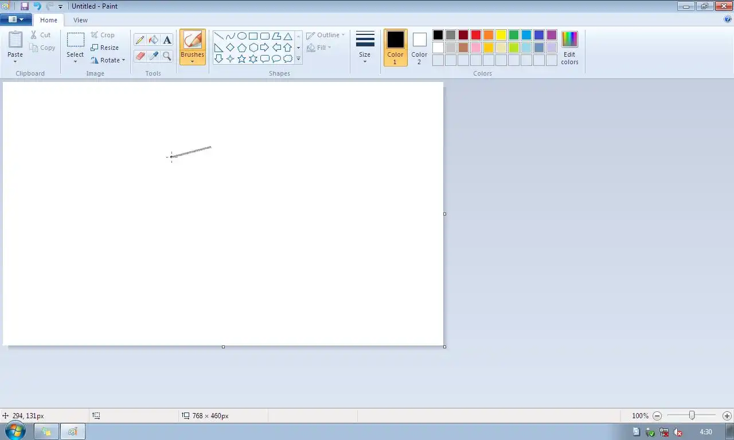Choose the Oval callout shape
Image resolution: width=734 pixels, height=440 pixels.
click(276, 58)
